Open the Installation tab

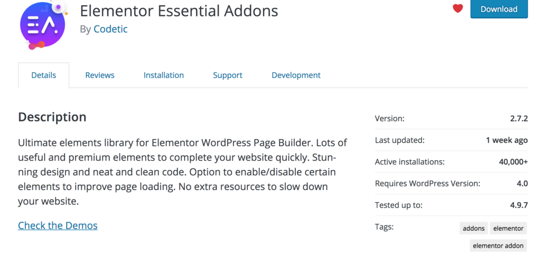pyautogui.click(x=164, y=75)
